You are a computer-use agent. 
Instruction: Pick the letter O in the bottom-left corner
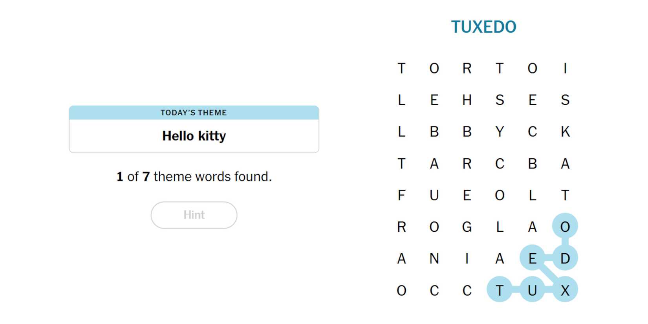(401, 291)
